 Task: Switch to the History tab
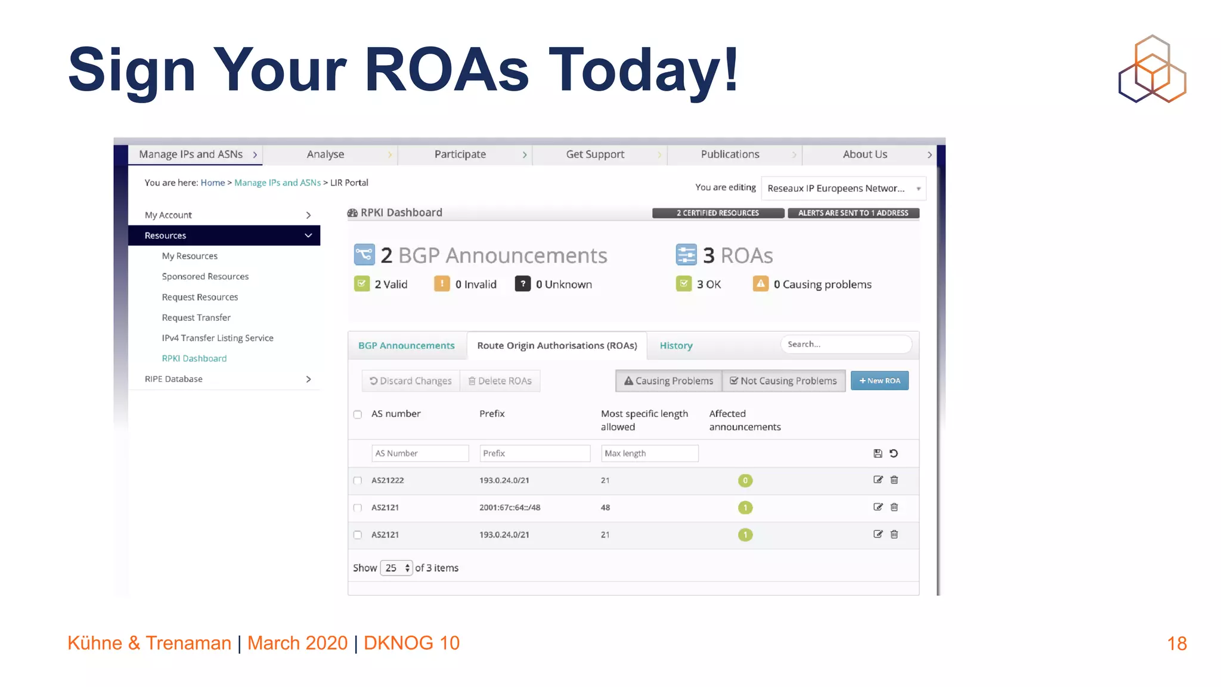point(676,346)
